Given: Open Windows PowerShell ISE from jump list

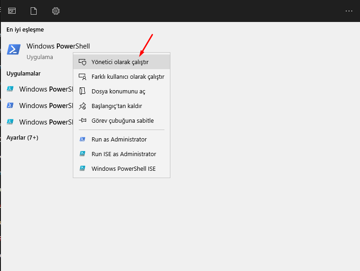Looking at the screenshot, I should click(122, 168).
